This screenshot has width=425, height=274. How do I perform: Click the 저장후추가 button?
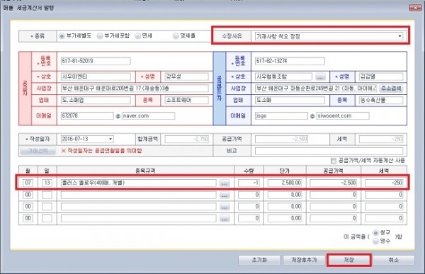click(304, 260)
